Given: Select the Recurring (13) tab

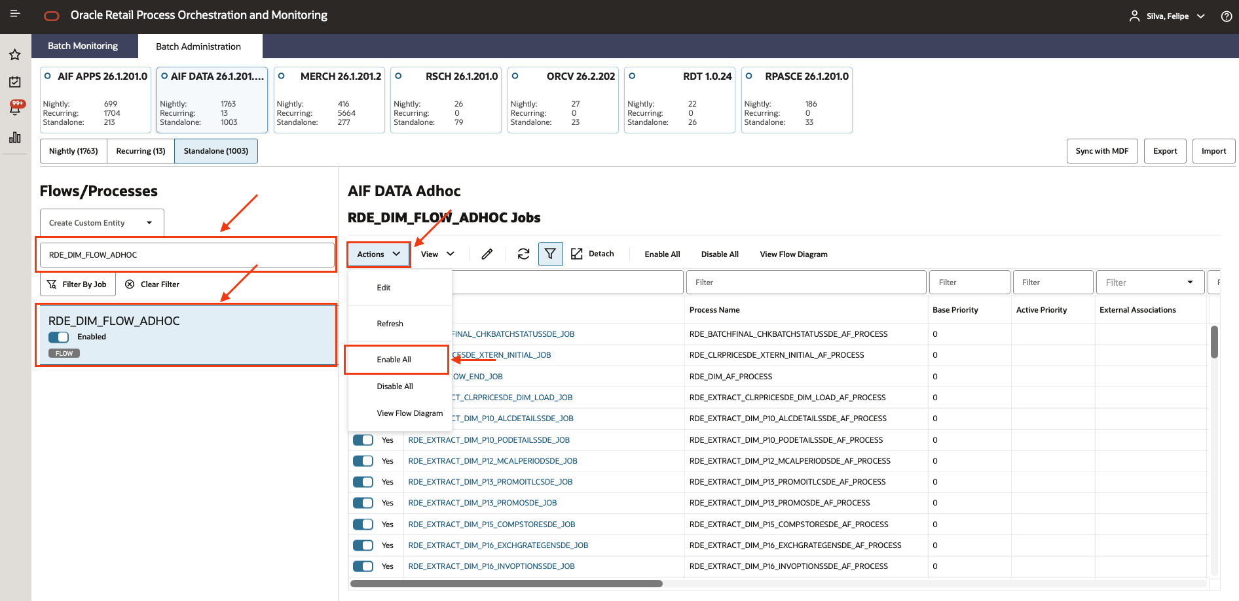Looking at the screenshot, I should (x=141, y=151).
